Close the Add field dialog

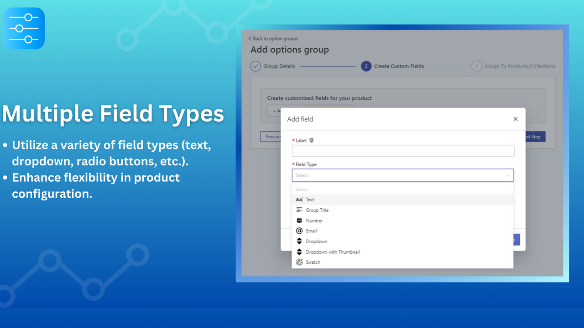(516, 119)
